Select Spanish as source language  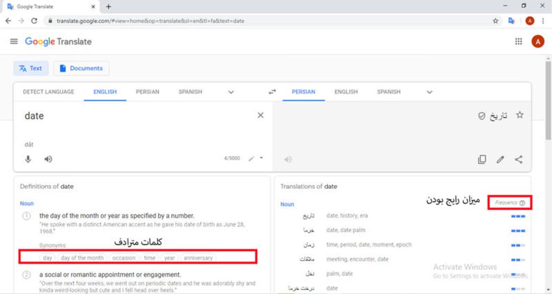190,92
